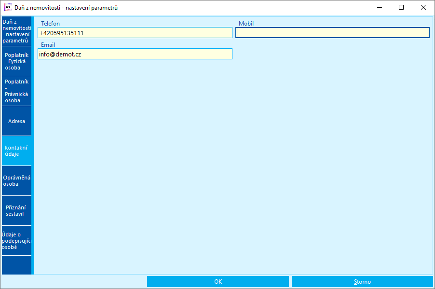Click the Email input field
Image resolution: width=435 pixels, height=289 pixels.
point(135,54)
